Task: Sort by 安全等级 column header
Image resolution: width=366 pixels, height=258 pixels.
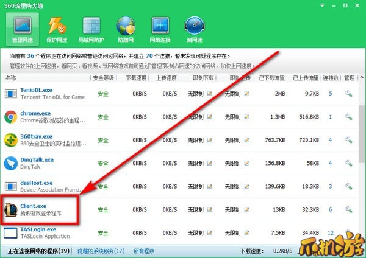Action: pyautogui.click(x=104, y=78)
